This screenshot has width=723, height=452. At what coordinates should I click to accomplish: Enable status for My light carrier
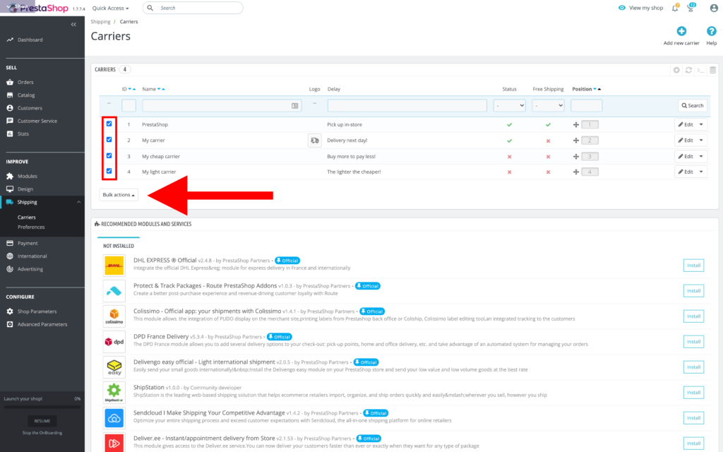coord(510,172)
